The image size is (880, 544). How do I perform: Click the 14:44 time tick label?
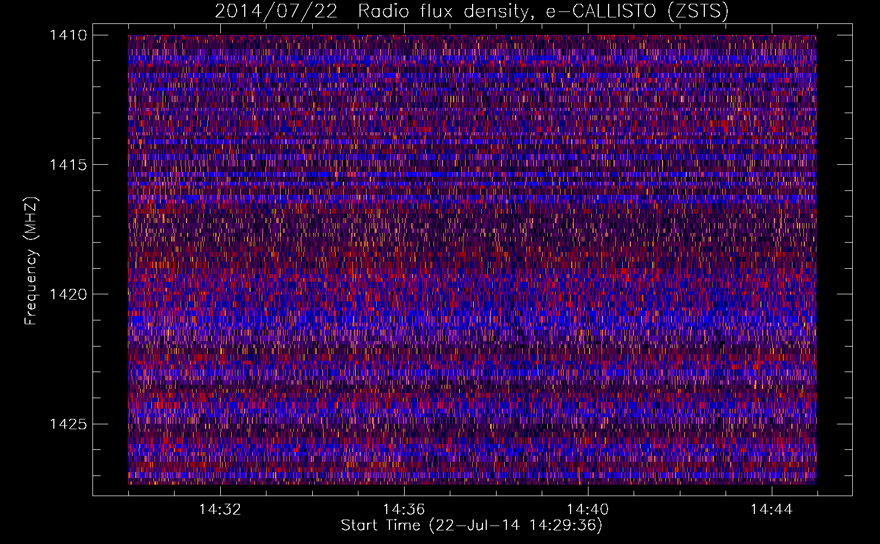pos(771,510)
